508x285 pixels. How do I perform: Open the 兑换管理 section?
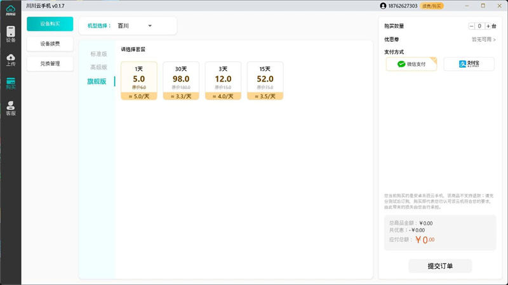[x=50, y=63]
